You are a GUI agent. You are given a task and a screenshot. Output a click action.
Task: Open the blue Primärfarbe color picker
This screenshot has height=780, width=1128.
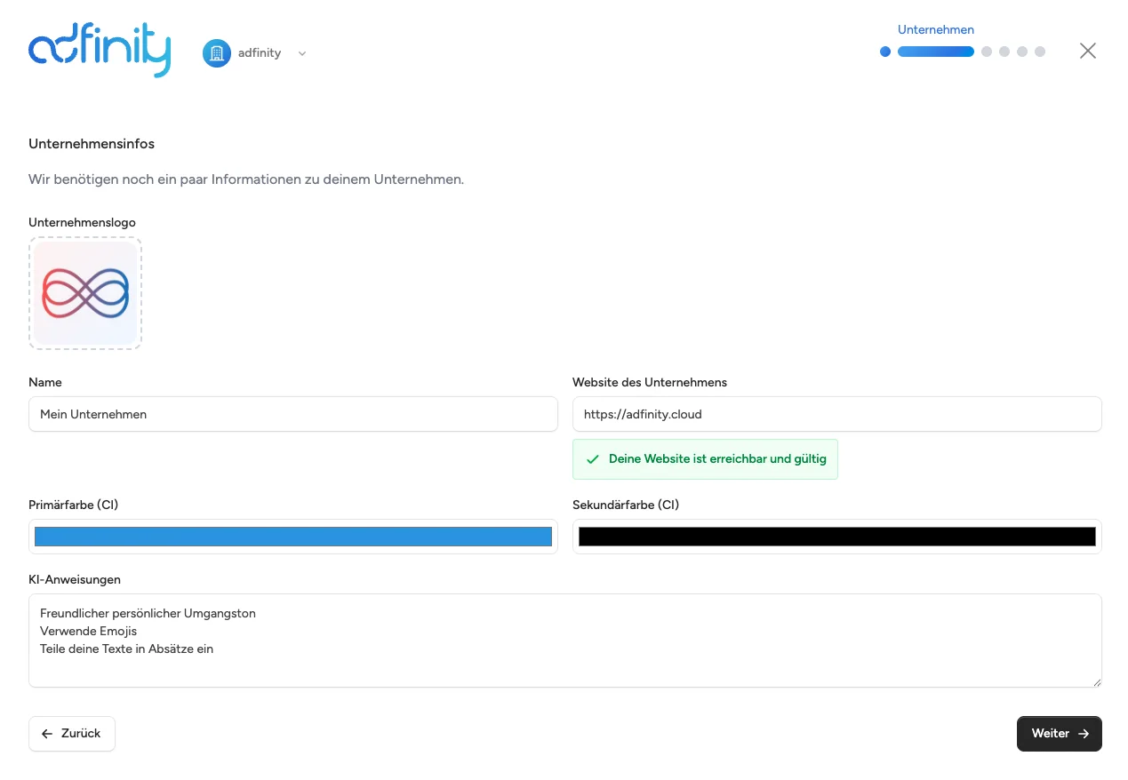point(293,537)
